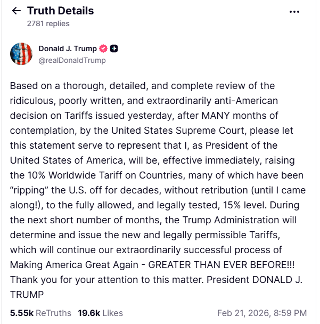This screenshot has height=324, width=320.
Task: Open the @realDonaldTrump handle link
Action: (x=72, y=60)
